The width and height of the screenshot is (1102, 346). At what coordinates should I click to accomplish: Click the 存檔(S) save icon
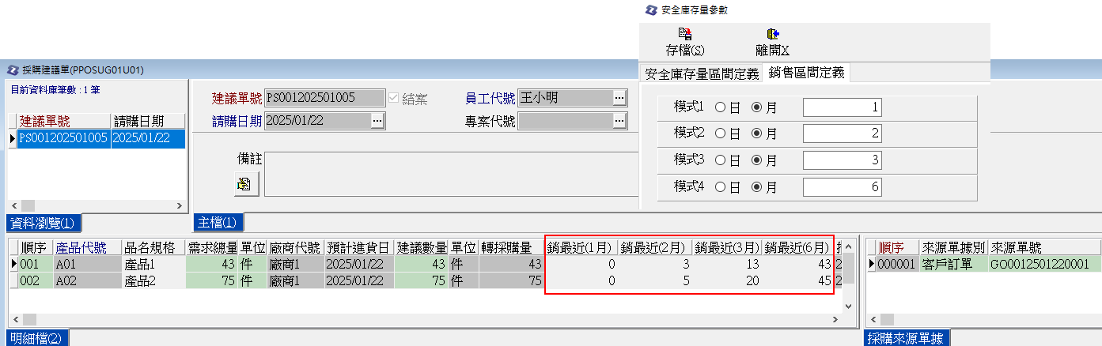pyautogui.click(x=685, y=34)
